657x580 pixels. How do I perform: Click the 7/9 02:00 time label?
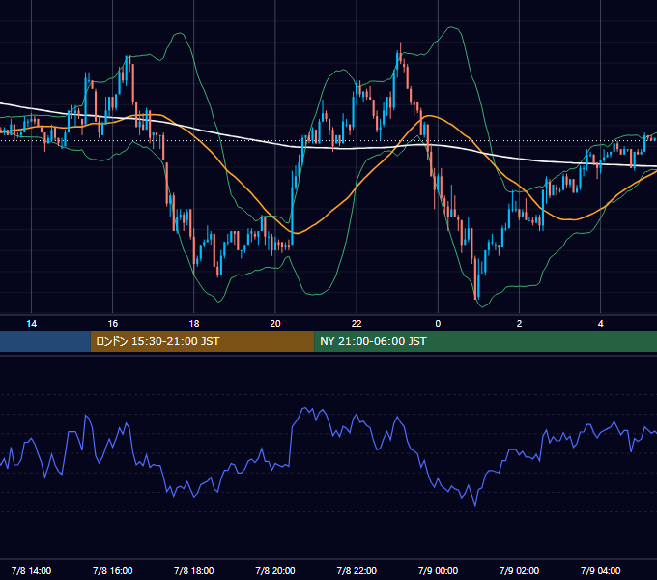click(x=519, y=570)
